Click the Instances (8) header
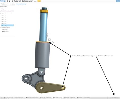This screenshot has height=99, width=120. click(3, 7)
